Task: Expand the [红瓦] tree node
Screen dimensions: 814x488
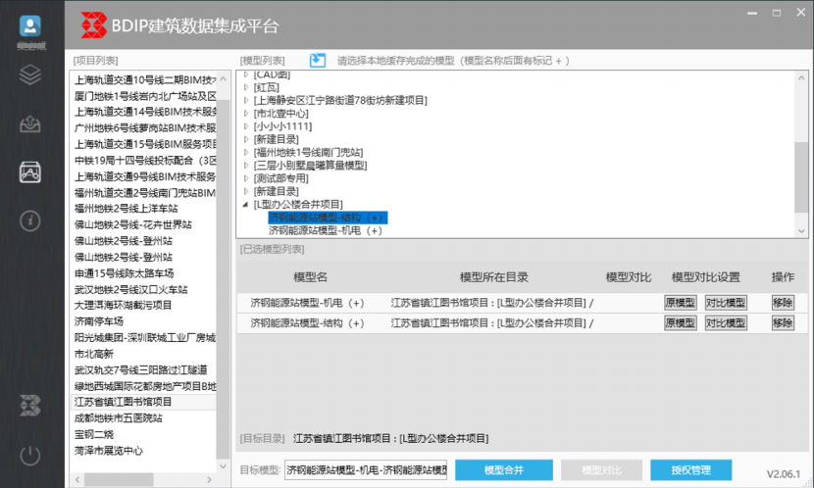Action: (x=246, y=87)
